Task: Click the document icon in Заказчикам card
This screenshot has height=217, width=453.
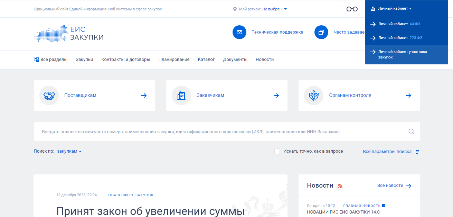Action: tap(181, 96)
